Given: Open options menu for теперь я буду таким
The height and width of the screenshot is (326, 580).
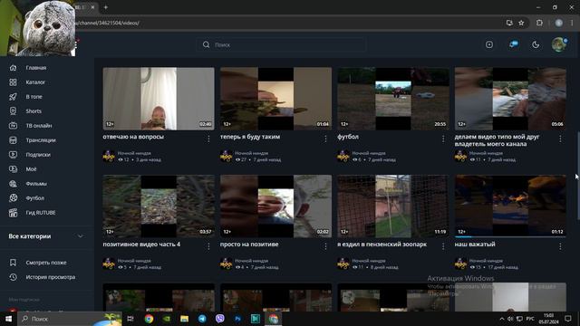Looking at the screenshot, I should (325, 139).
